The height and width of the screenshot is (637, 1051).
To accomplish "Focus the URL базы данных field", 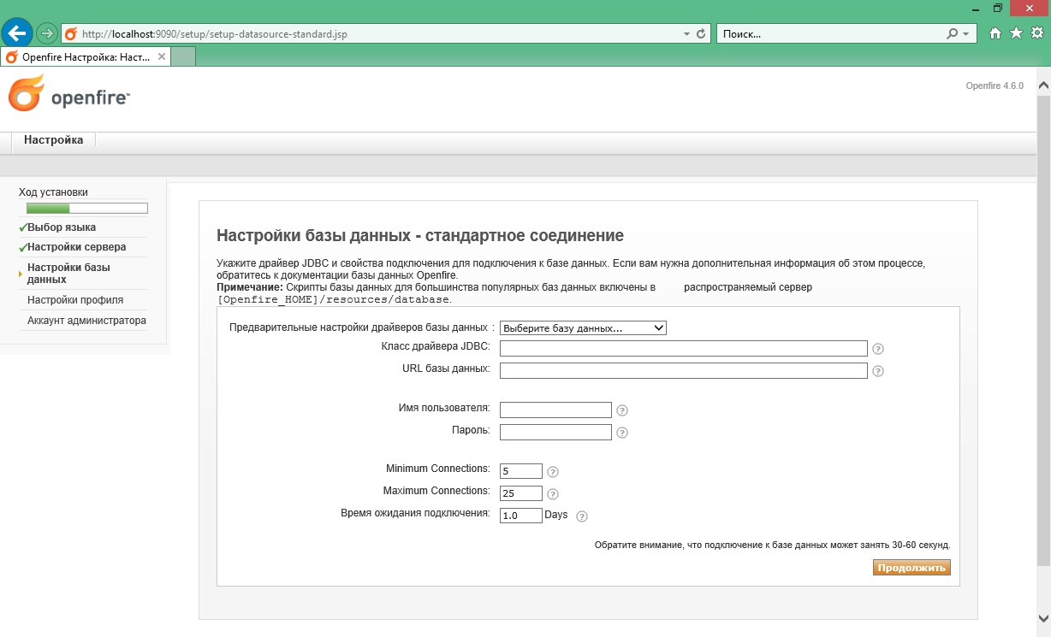I will click(x=684, y=370).
